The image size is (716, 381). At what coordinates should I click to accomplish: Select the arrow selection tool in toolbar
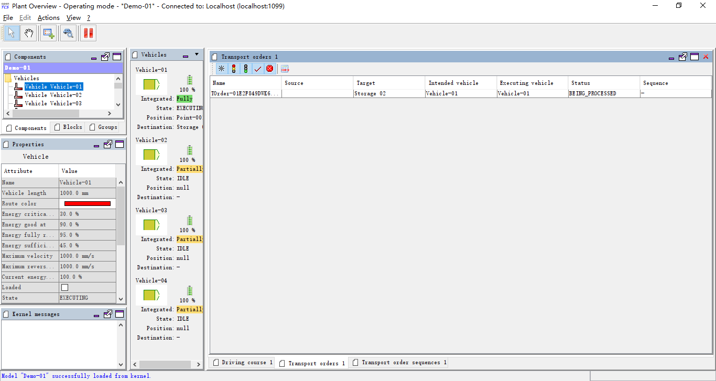point(11,32)
